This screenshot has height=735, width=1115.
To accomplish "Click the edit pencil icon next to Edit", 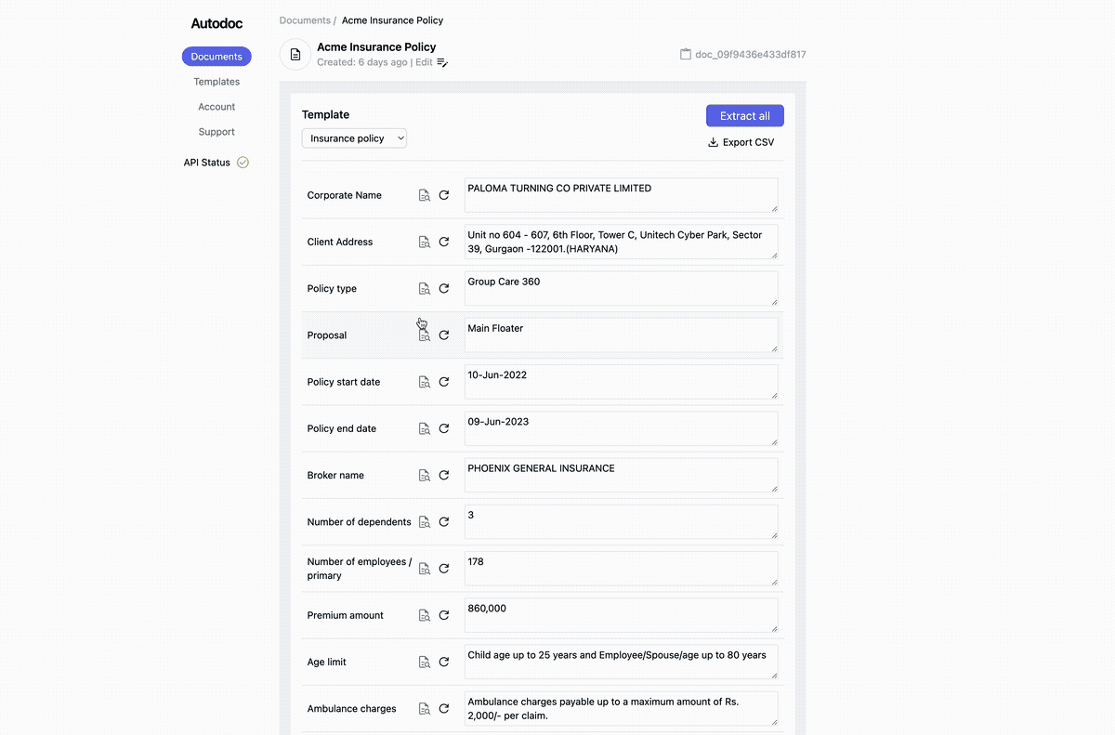I will tap(442, 62).
